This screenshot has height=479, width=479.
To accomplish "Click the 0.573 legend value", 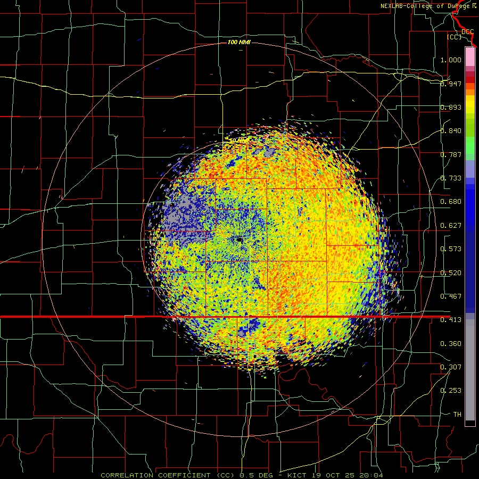I will coord(451,249).
